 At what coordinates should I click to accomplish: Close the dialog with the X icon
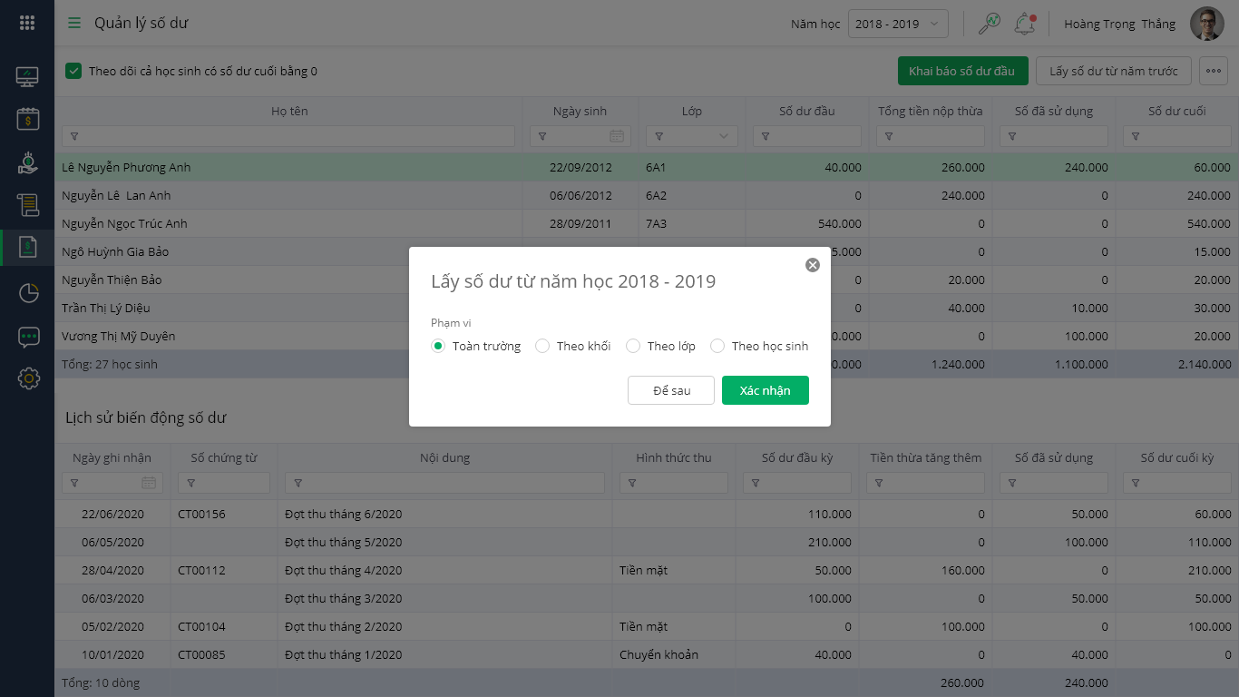[x=813, y=265]
